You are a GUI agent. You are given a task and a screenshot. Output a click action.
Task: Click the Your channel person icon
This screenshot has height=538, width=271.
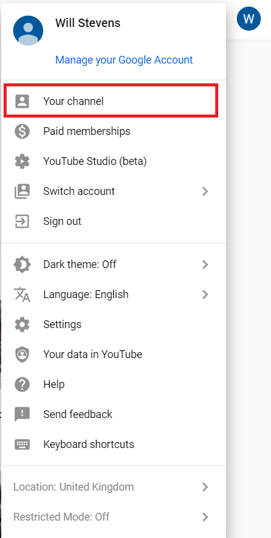pos(22,101)
